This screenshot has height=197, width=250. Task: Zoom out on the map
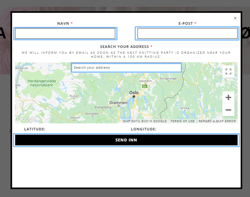pyautogui.click(x=228, y=110)
